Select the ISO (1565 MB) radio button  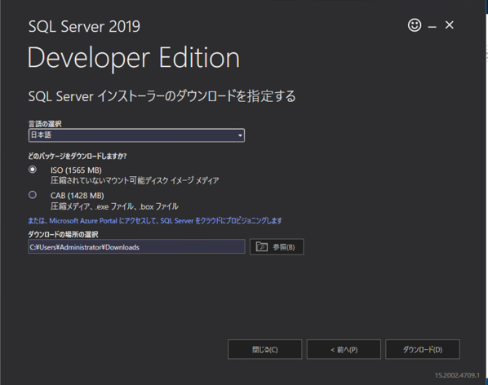(33, 170)
